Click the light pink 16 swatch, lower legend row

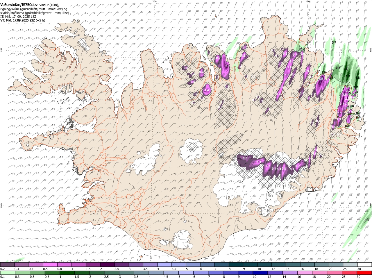click(x=305, y=273)
